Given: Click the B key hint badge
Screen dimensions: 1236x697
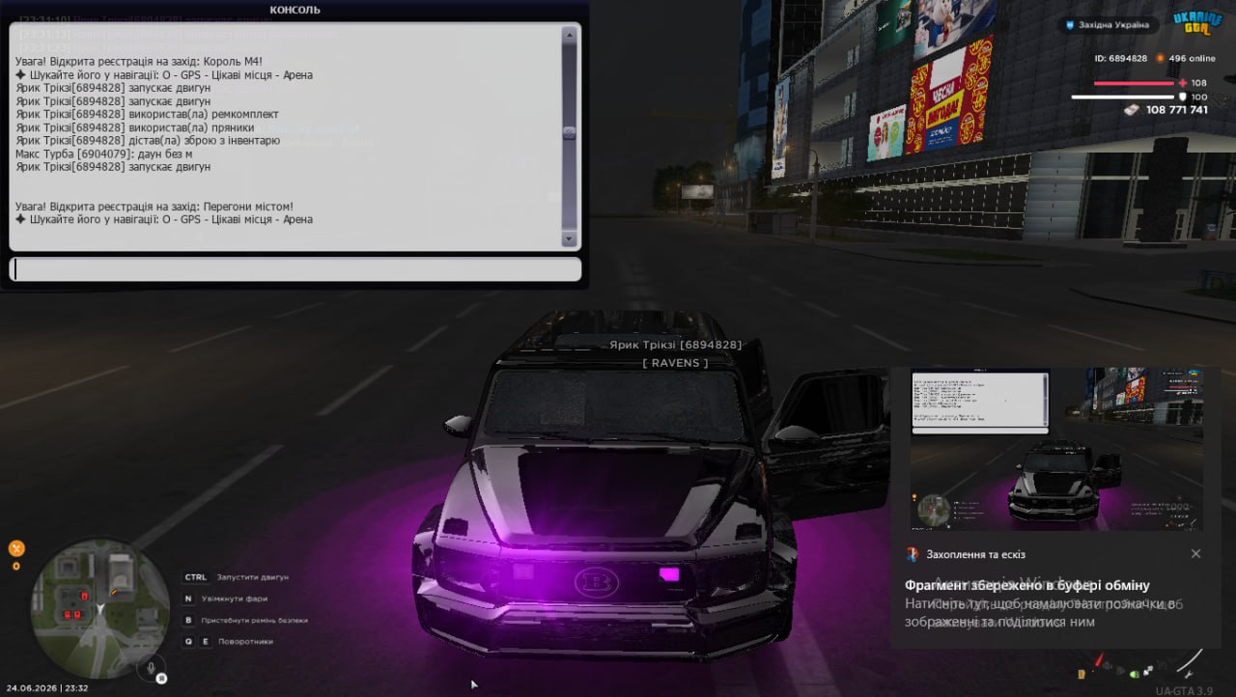Looking at the screenshot, I should tap(189, 620).
